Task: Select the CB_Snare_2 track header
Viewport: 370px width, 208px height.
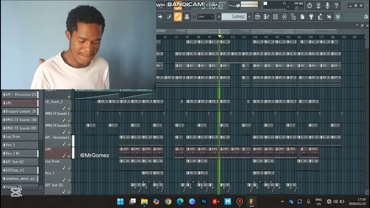Action: [x=58, y=105]
